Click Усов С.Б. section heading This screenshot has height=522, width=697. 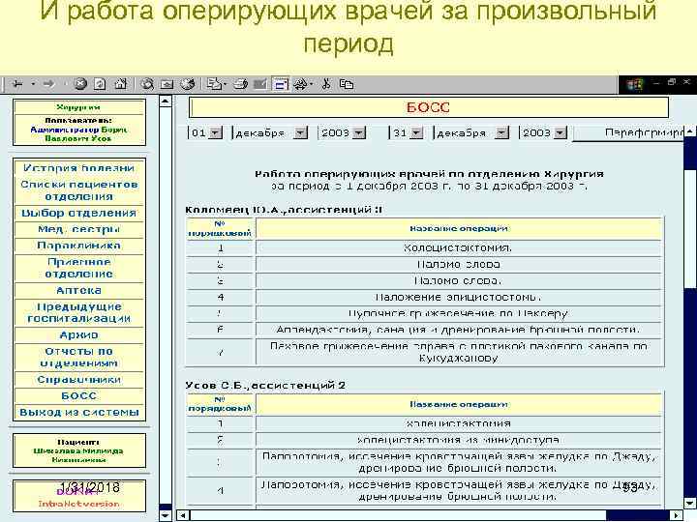tap(265, 386)
